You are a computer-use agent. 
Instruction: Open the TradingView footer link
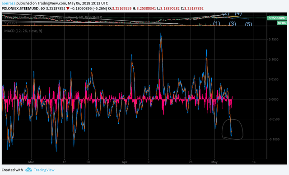pyautogui.click(x=44, y=170)
